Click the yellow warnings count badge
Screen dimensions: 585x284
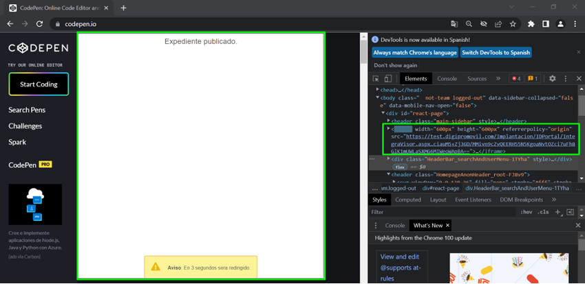click(533, 79)
